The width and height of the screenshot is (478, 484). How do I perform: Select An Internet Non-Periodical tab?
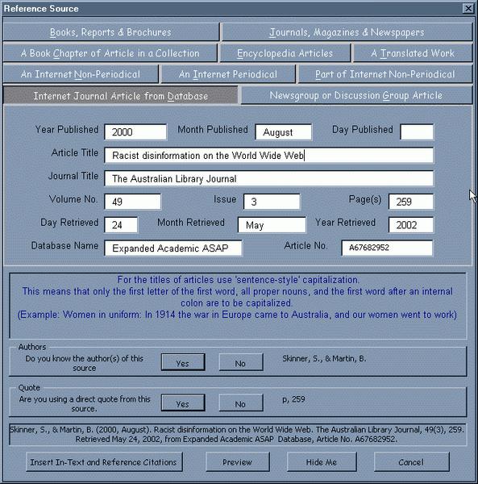click(81, 74)
